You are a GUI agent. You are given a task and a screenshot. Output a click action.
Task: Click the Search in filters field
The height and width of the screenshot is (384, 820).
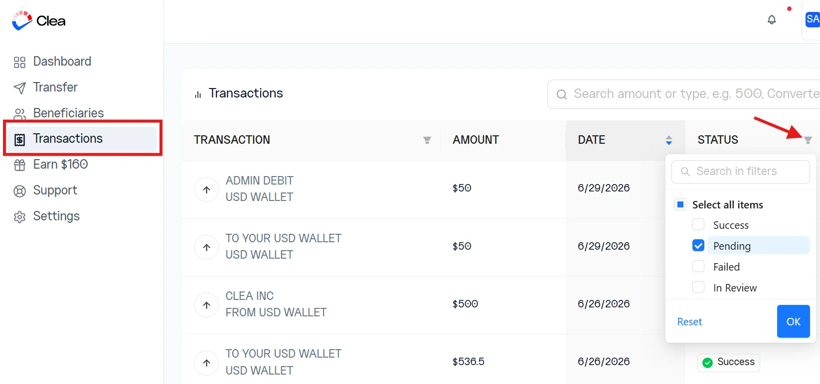click(740, 172)
